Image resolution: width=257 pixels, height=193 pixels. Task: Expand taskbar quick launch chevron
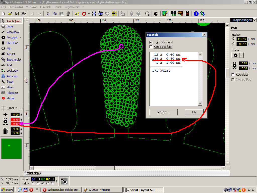(37, 189)
